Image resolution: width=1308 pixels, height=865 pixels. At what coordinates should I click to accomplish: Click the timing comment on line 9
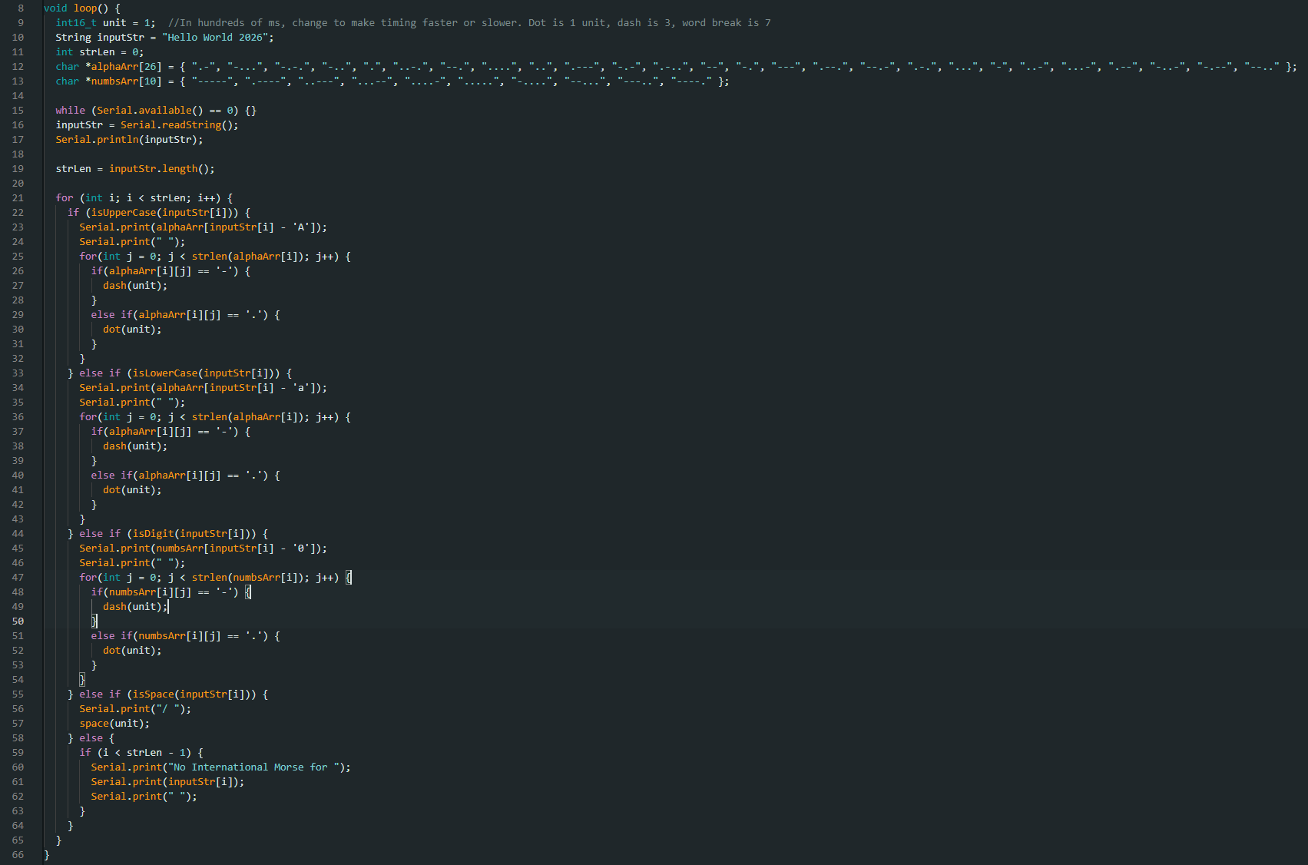469,23
